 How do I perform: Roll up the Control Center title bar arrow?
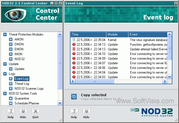pos(60,4)
